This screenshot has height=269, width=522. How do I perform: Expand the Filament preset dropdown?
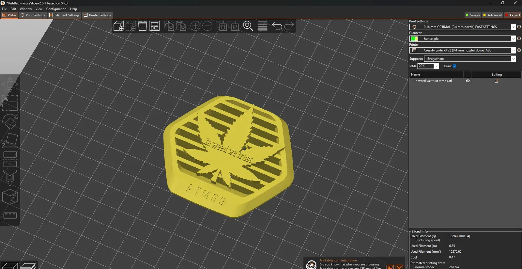pos(513,39)
